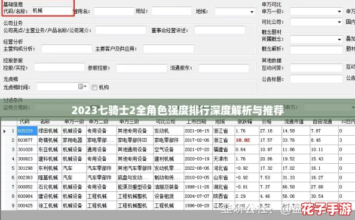Select code 301298 in row 5
355x220 pixels.
coord(25,169)
